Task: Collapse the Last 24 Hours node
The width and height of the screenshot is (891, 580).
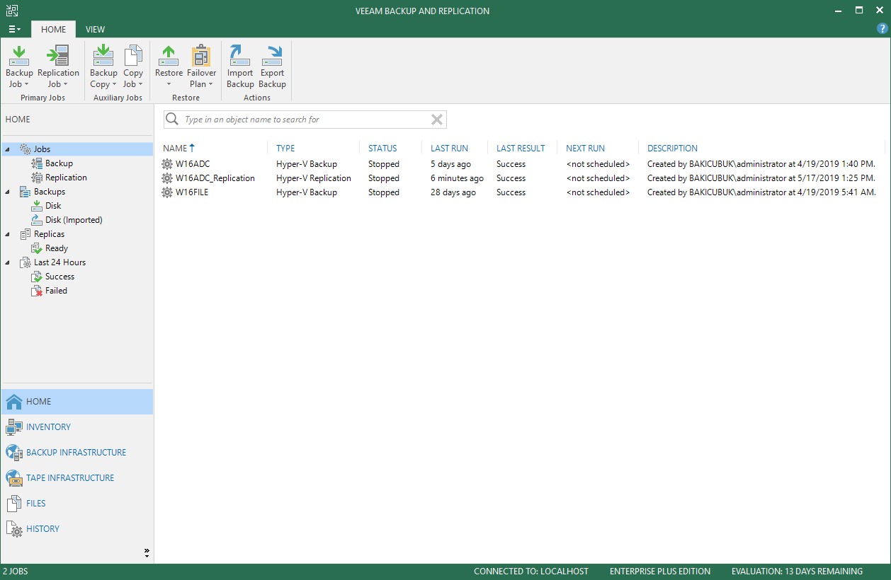Action: (x=7, y=262)
